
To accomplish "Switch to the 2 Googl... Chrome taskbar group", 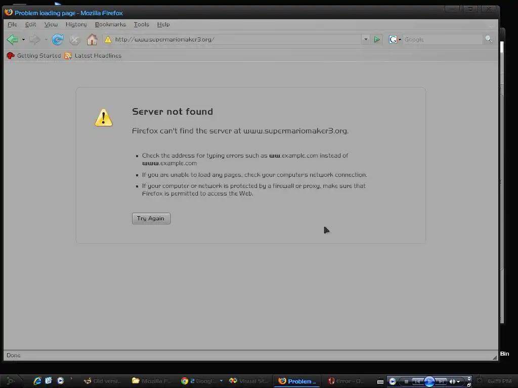I will [198, 381].
